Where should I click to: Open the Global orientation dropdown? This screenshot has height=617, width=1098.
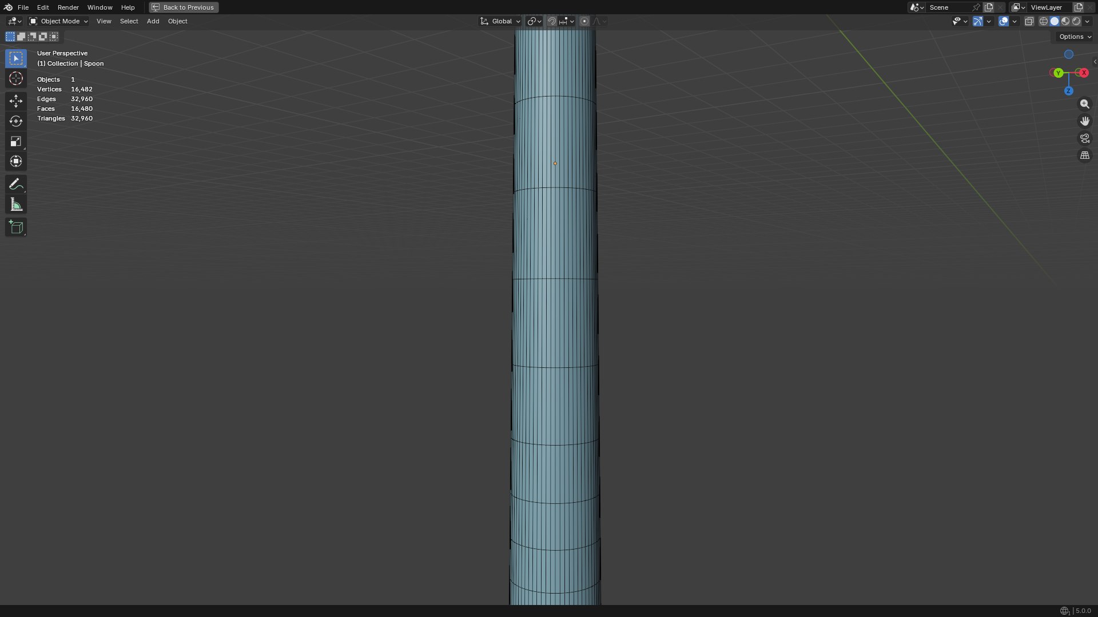(x=500, y=21)
